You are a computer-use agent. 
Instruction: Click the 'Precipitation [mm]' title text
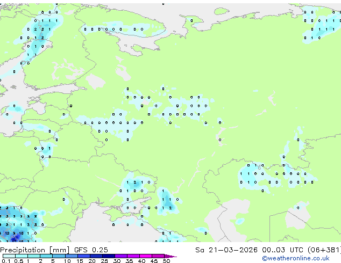tap(35, 250)
